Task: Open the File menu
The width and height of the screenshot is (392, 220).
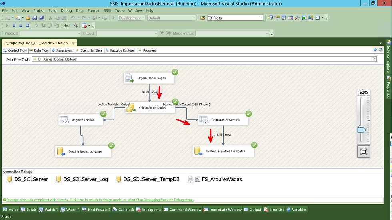Action: click(5, 10)
